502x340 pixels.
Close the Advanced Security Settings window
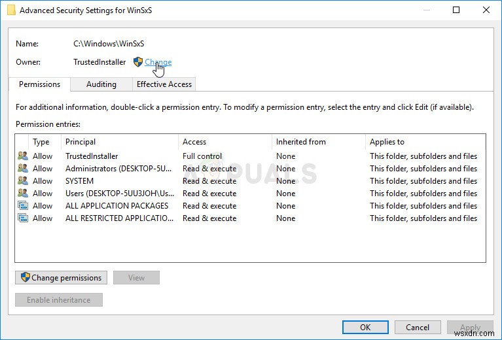[x=486, y=10]
